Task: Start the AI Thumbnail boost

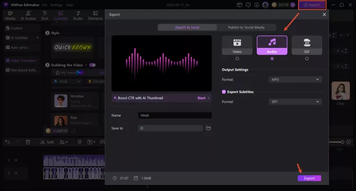Action: point(203,98)
